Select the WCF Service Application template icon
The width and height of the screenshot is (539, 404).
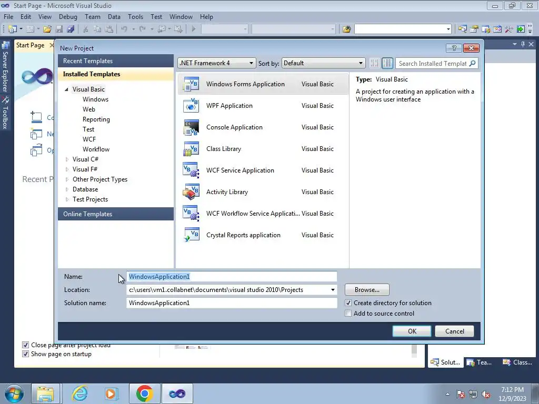coord(191,170)
